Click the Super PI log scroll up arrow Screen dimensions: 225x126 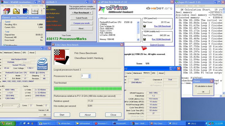pos(224,10)
